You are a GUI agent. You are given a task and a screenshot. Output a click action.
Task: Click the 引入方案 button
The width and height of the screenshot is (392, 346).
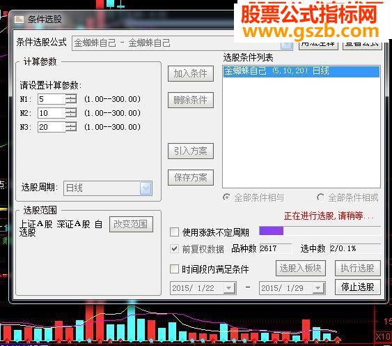point(191,151)
